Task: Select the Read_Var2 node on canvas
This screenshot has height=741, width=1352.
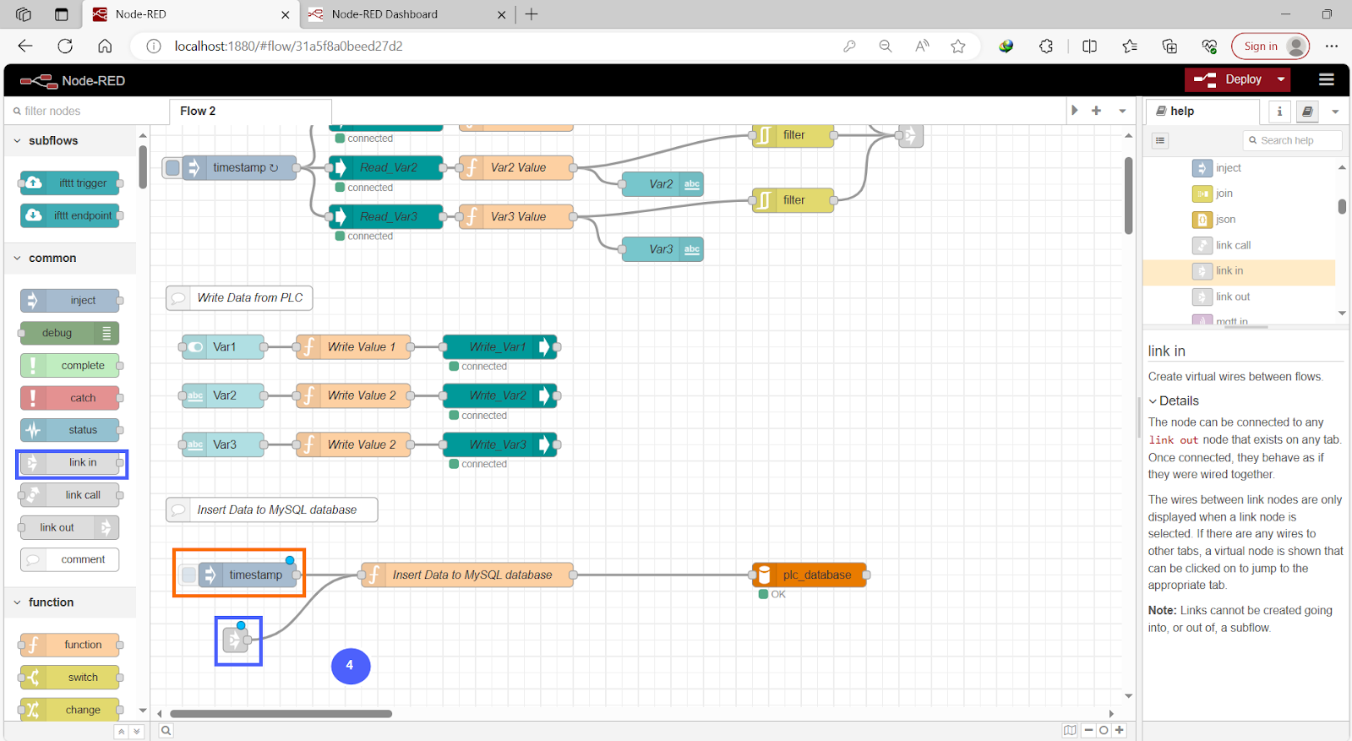Action: (x=386, y=167)
